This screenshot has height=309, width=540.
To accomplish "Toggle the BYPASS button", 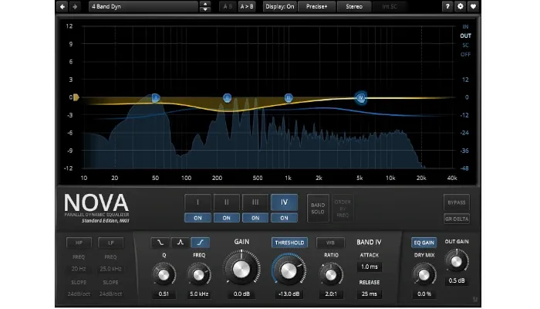I will (457, 202).
